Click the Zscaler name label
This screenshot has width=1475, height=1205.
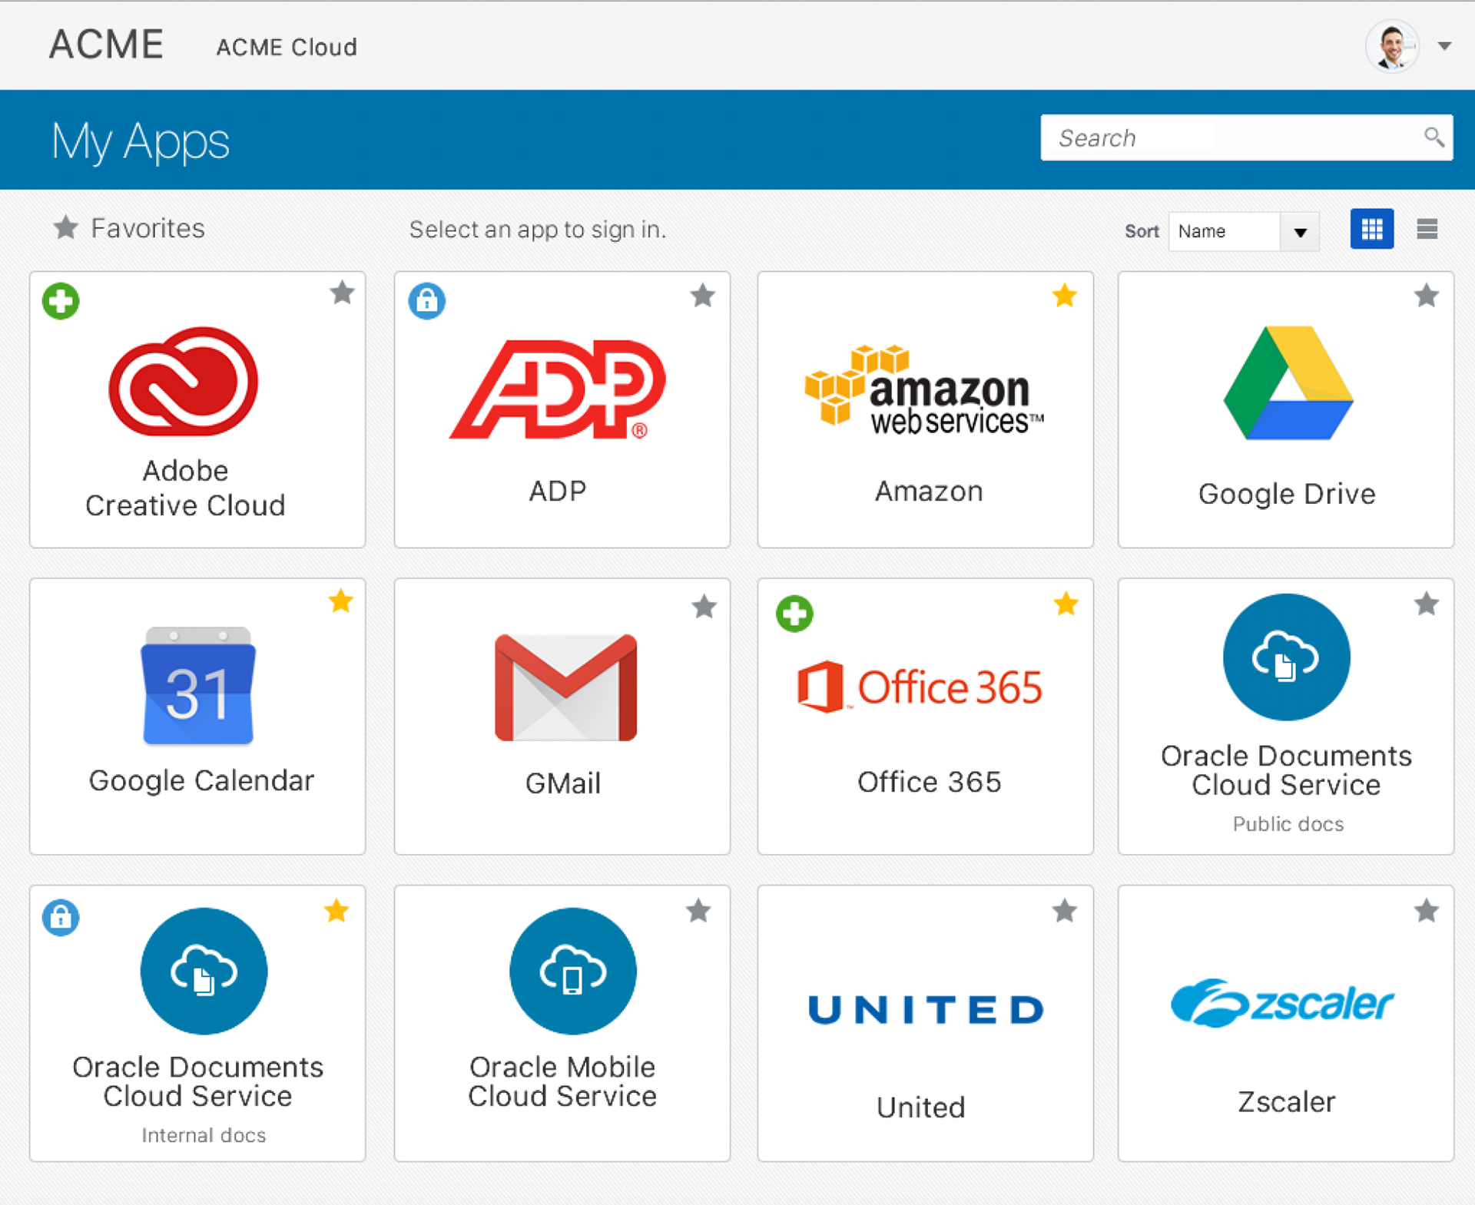[1286, 1102]
